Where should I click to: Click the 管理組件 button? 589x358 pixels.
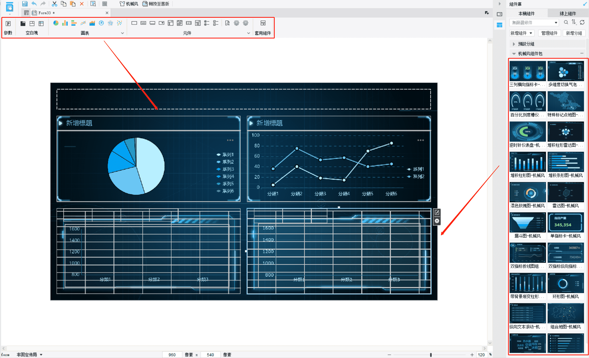pyautogui.click(x=549, y=33)
